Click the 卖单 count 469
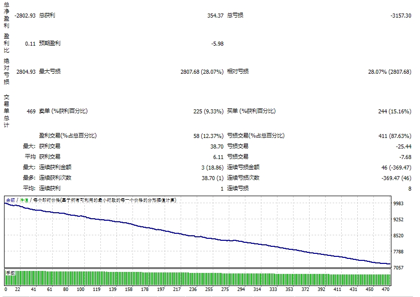The width and height of the screenshot is (420, 297). click(x=32, y=111)
